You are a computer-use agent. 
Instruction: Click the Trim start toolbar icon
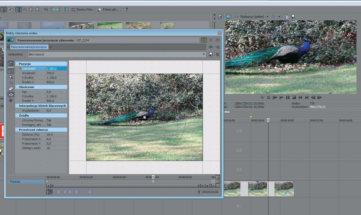click(x=52, y=9)
